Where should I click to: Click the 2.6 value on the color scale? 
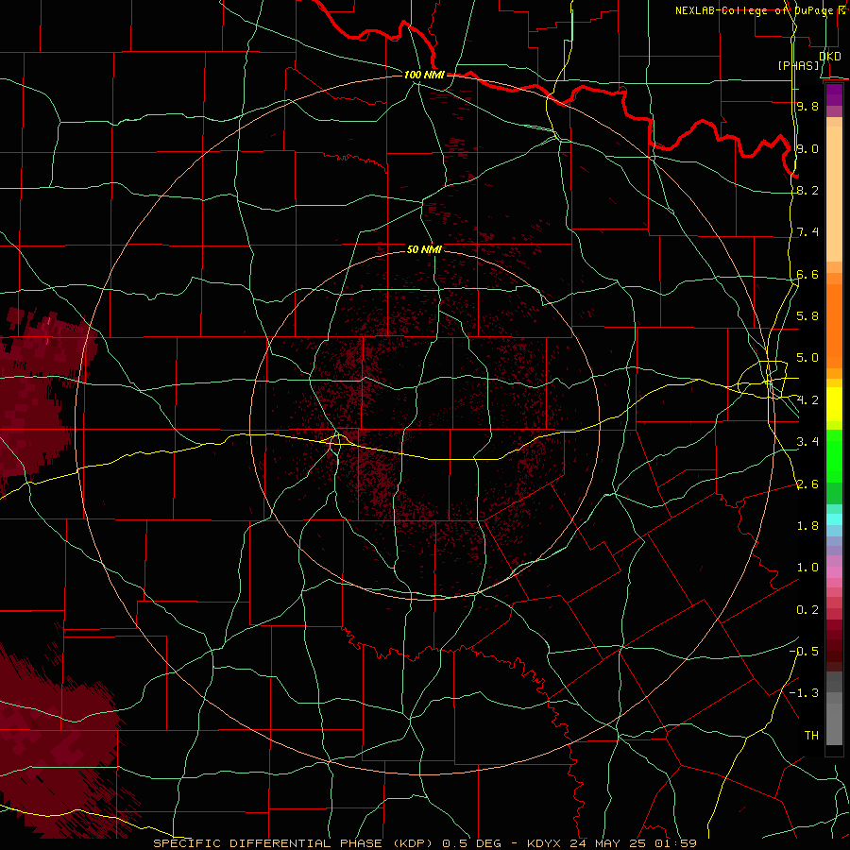point(807,484)
